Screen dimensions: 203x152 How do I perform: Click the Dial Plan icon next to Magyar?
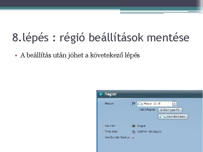click(134, 126)
